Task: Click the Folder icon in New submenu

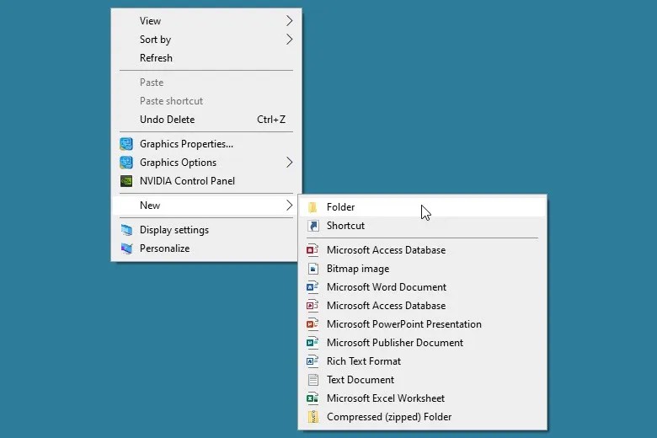Action: click(312, 207)
